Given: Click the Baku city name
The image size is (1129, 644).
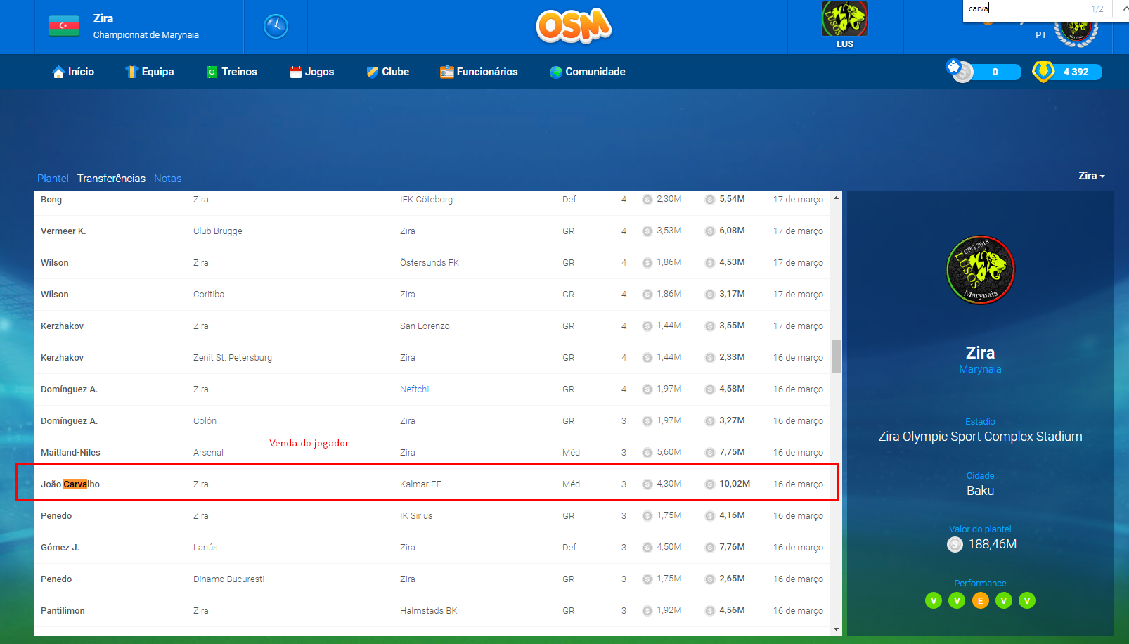Looking at the screenshot, I should pos(980,491).
